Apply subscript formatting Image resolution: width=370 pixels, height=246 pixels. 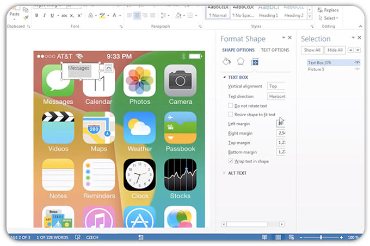[x=72, y=16]
